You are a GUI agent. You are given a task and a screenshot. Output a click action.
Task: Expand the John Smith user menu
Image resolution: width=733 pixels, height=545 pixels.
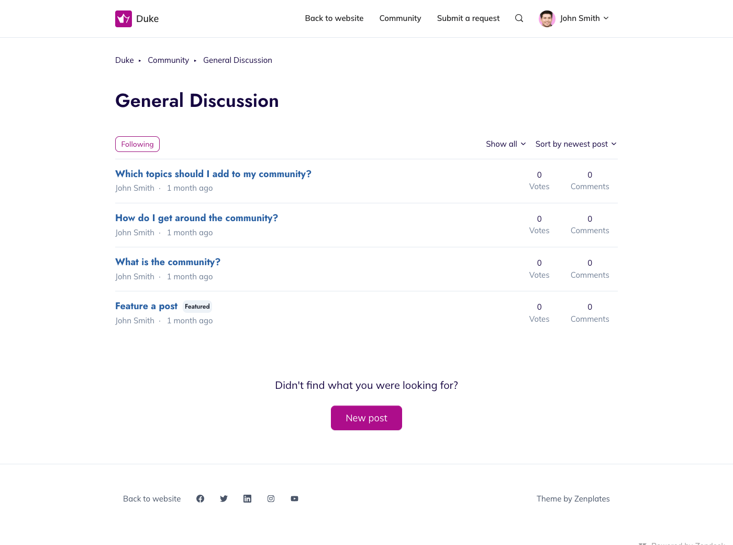[584, 18]
